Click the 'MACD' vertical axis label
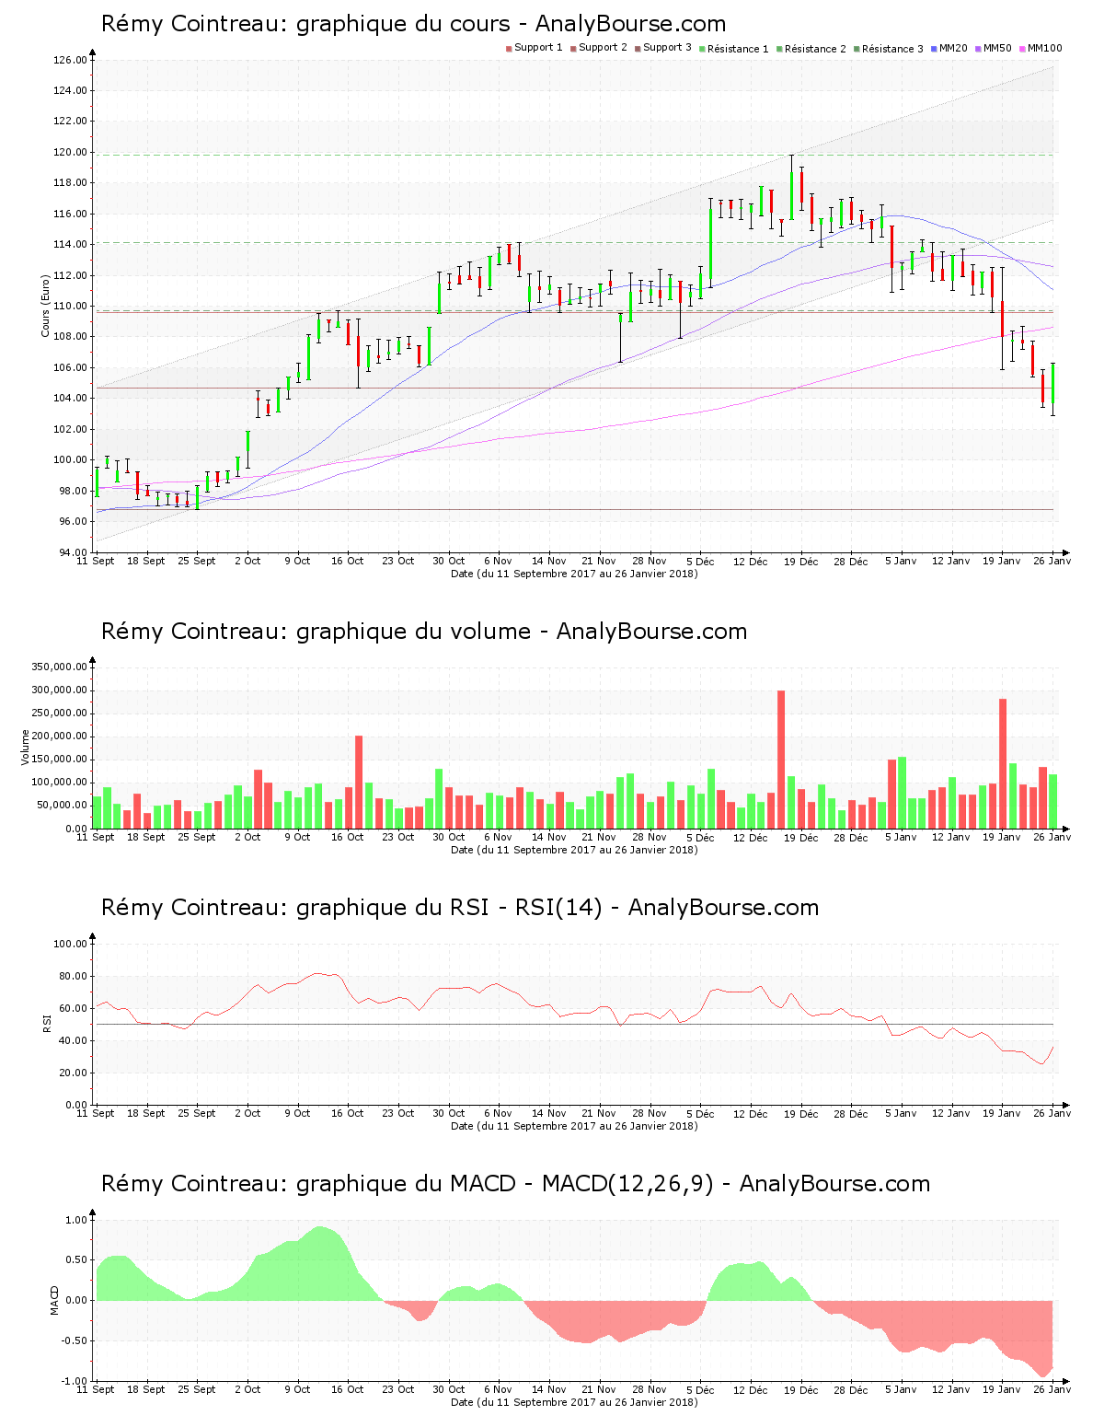Viewport: 1104px width, 1427px height. 54,1300
